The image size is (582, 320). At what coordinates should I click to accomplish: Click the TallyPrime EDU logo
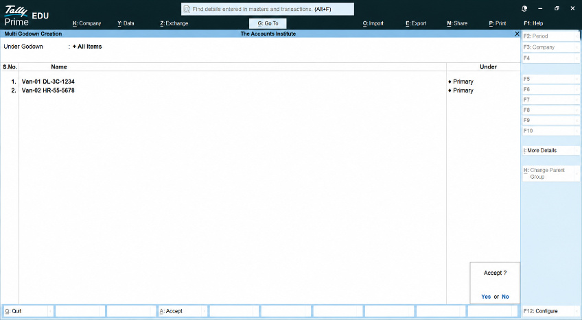tap(26, 16)
